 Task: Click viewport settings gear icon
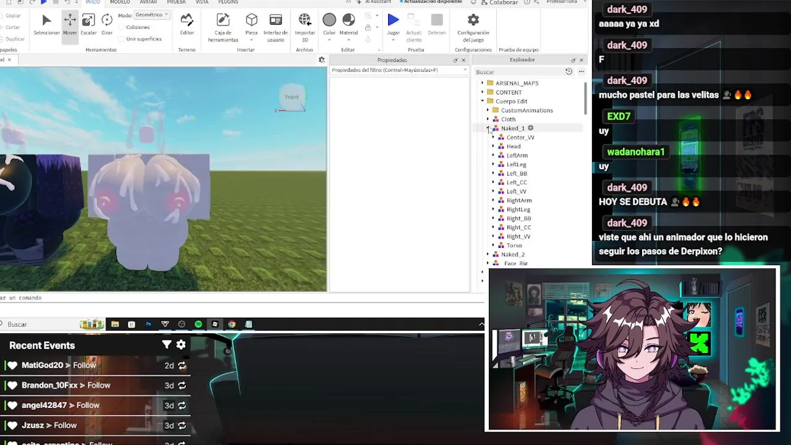321,60
